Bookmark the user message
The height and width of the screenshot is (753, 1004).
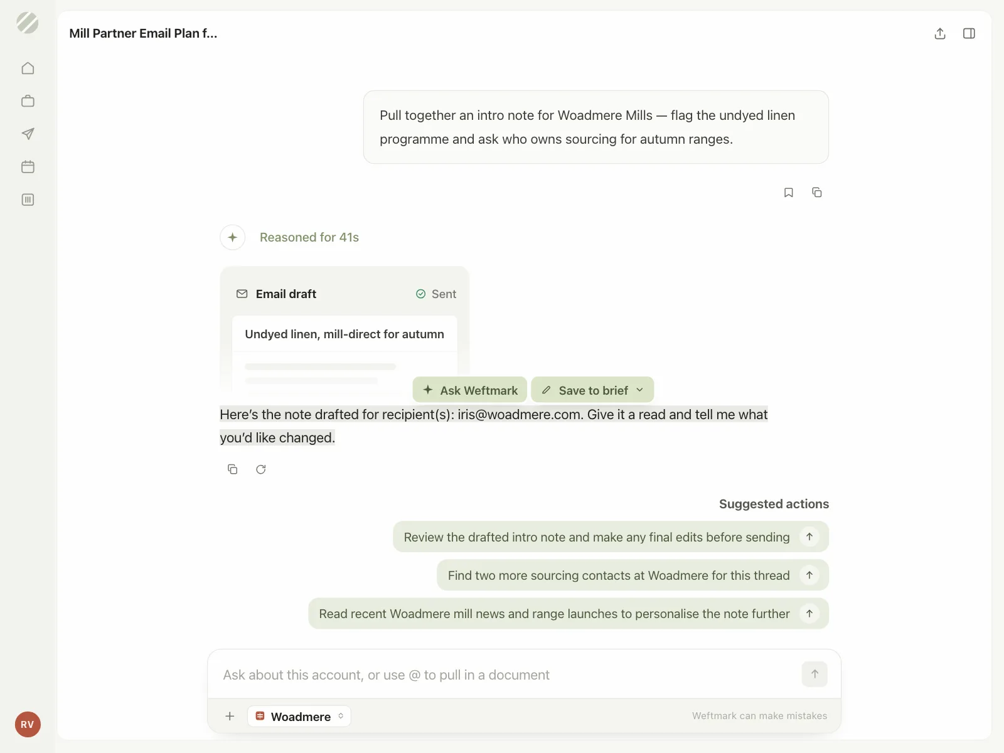789,193
